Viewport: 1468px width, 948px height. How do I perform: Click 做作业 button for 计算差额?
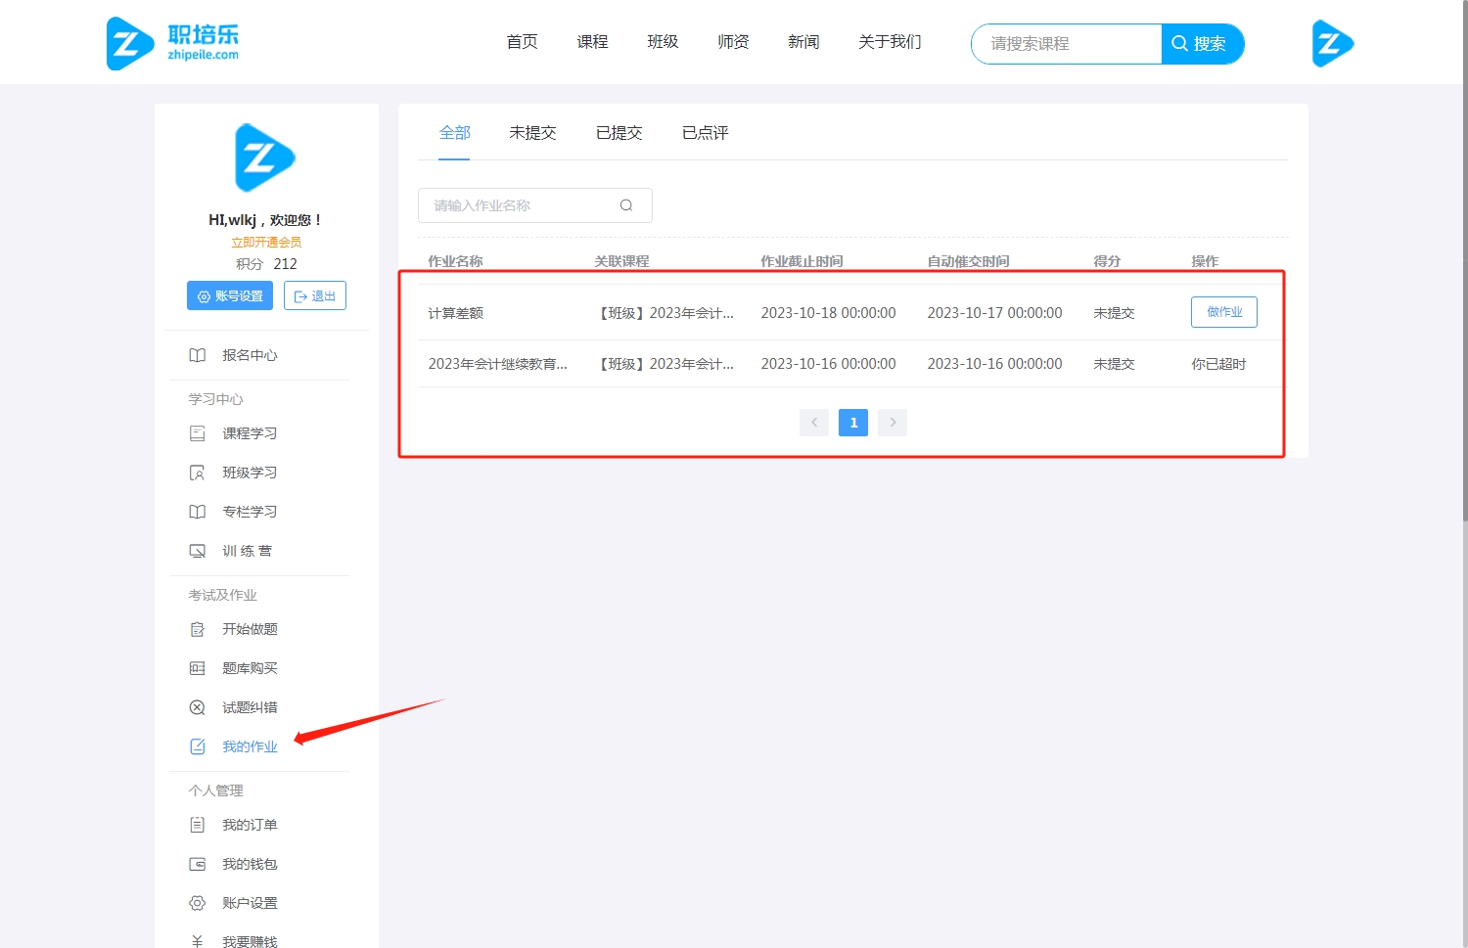click(x=1224, y=312)
